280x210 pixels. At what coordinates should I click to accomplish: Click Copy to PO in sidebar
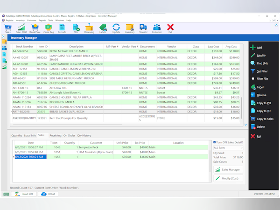click(x=263, y=103)
